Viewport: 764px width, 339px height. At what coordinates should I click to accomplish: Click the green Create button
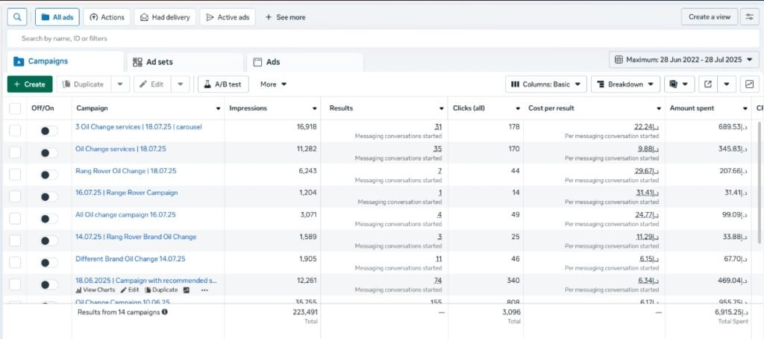30,84
